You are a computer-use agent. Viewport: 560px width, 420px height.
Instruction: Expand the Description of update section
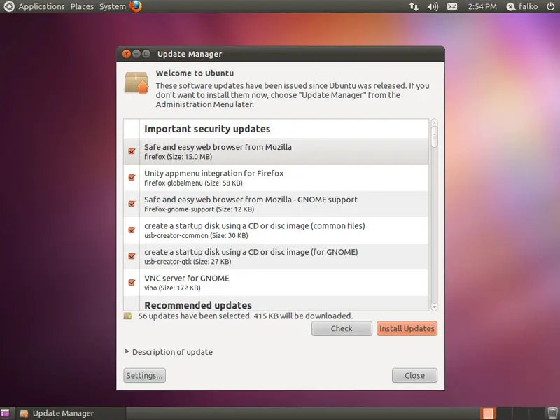click(x=127, y=352)
